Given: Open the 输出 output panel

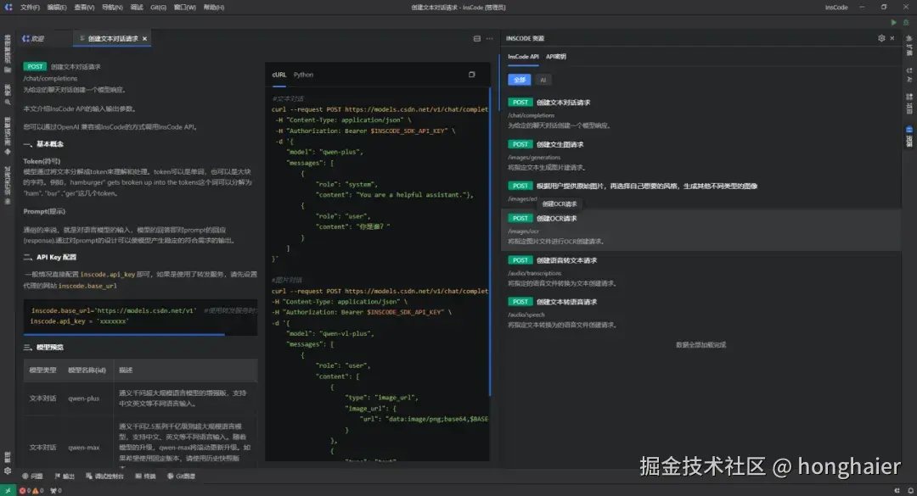Looking at the screenshot, I should click(65, 476).
